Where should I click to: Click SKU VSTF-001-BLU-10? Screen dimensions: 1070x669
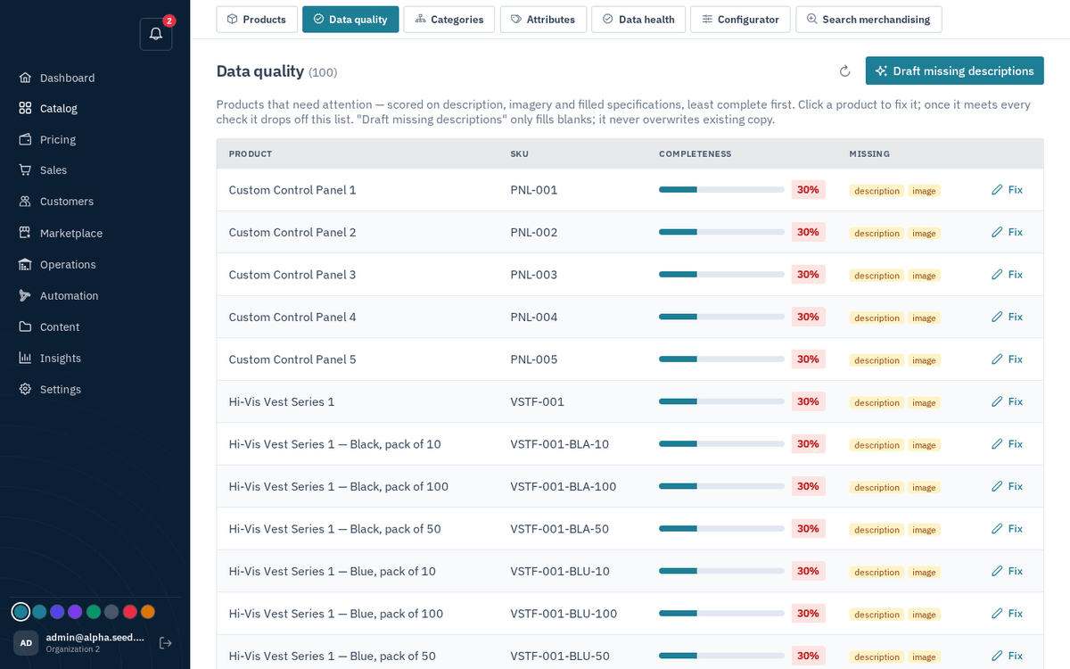pos(560,571)
